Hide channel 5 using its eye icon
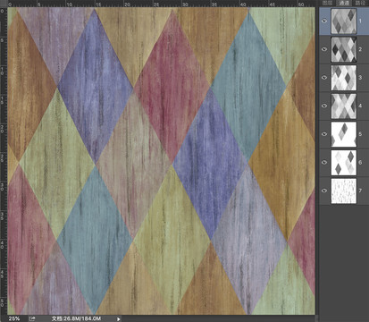The width and height of the screenshot is (369, 322). [x=324, y=134]
